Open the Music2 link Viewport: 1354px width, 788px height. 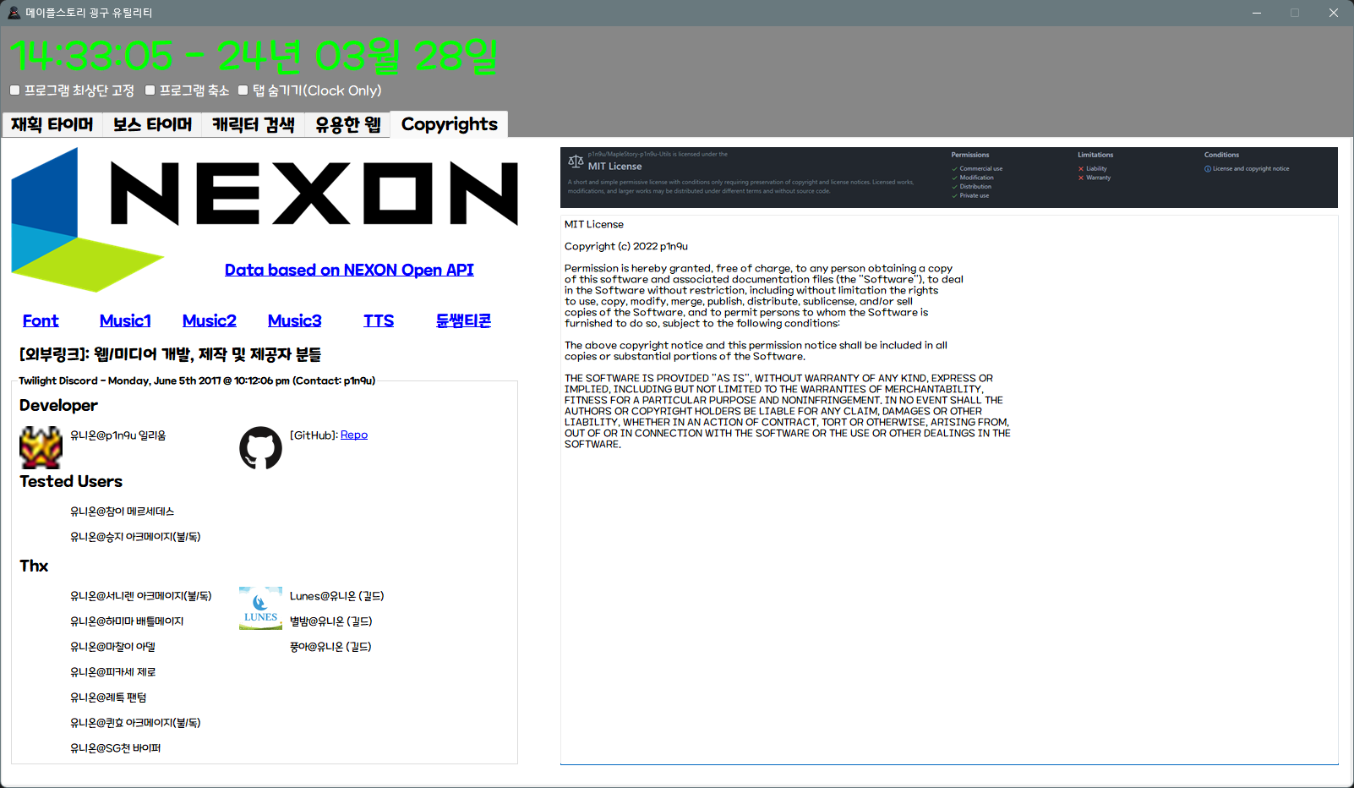(210, 320)
